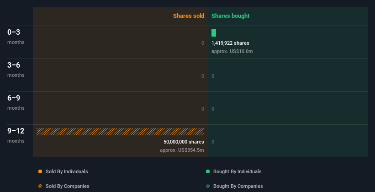Screen dimensions: 375x192
Task: Select the Bought By Individuals legend label
Action: (237, 171)
